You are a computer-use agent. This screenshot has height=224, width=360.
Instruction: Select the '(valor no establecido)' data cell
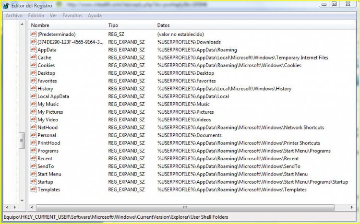coord(180,34)
